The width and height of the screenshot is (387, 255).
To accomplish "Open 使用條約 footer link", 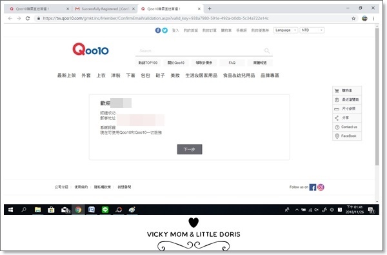I will click(81, 187).
